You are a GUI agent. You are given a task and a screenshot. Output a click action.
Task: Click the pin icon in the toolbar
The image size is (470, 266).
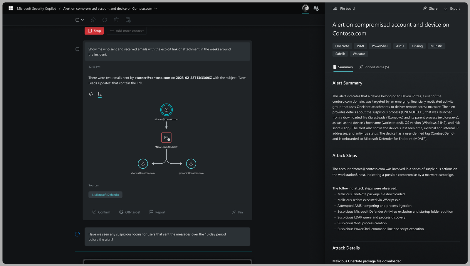pyautogui.click(x=93, y=20)
